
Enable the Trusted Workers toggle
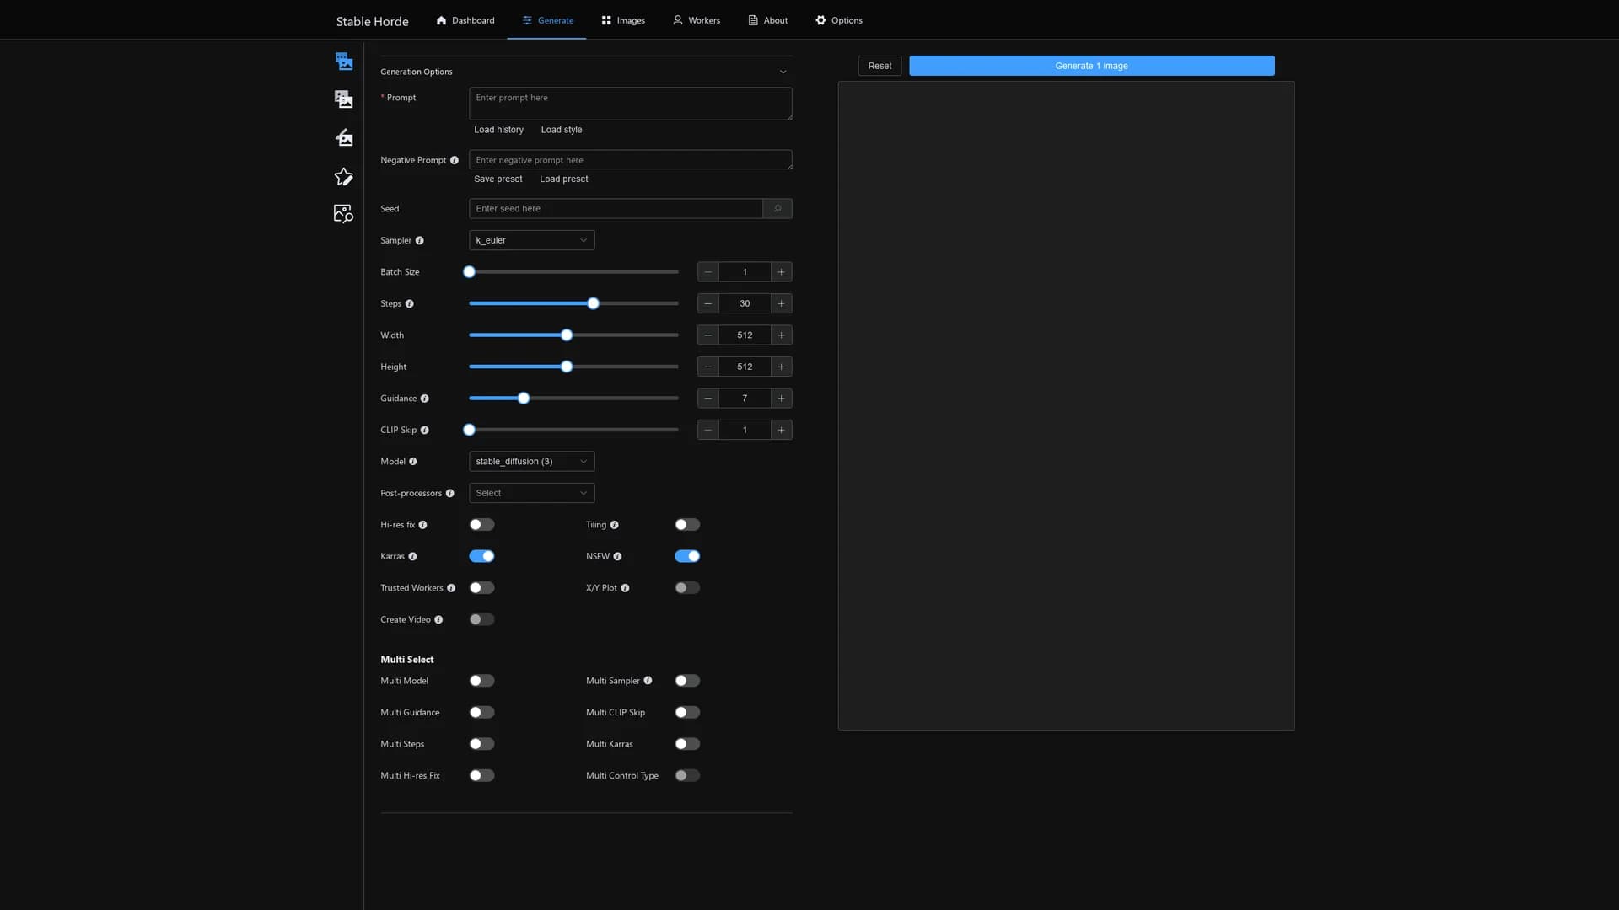tap(481, 588)
